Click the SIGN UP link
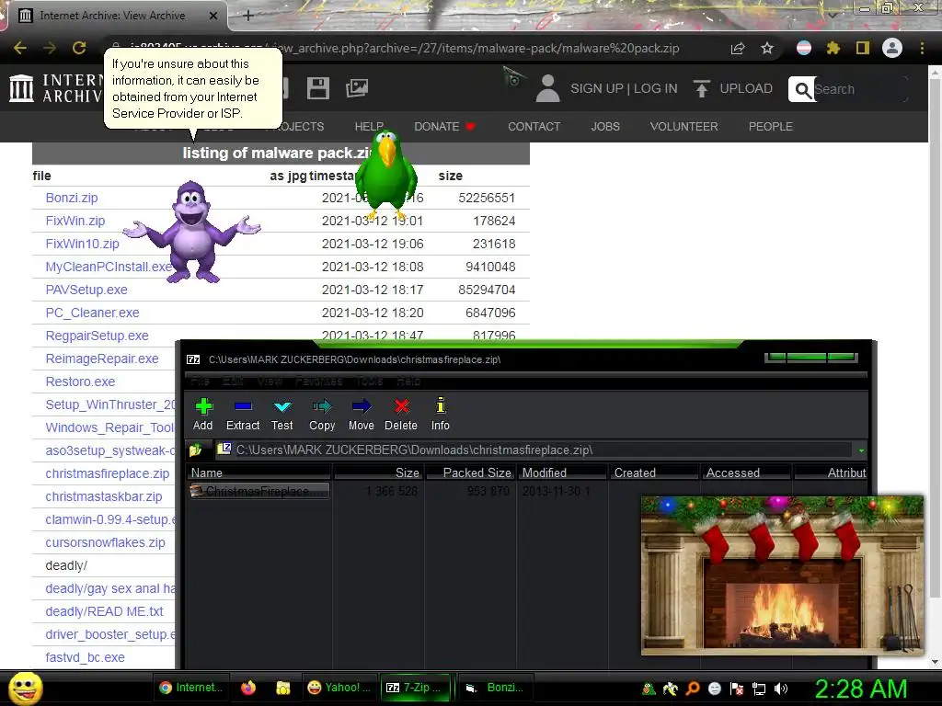942x706 pixels. [x=597, y=88]
